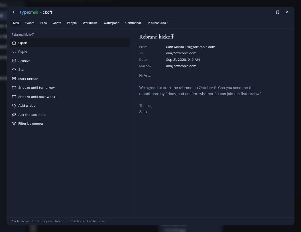Choose the Mark unread action label
Viewport: 301px width, 232px height.
point(29,79)
